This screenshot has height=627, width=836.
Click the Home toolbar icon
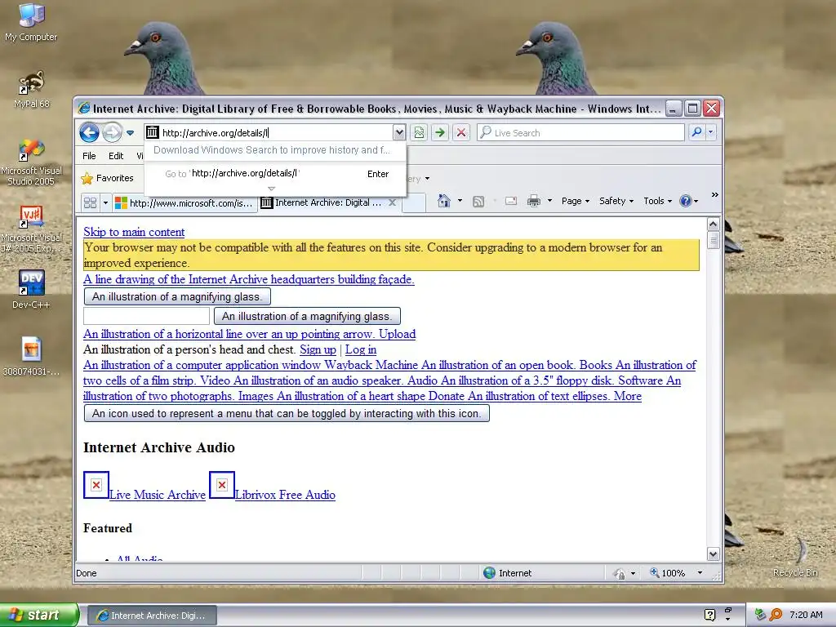point(443,201)
